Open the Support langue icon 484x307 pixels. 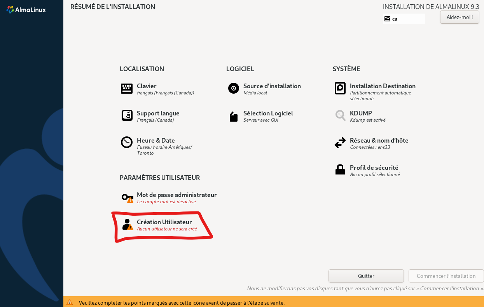point(127,115)
